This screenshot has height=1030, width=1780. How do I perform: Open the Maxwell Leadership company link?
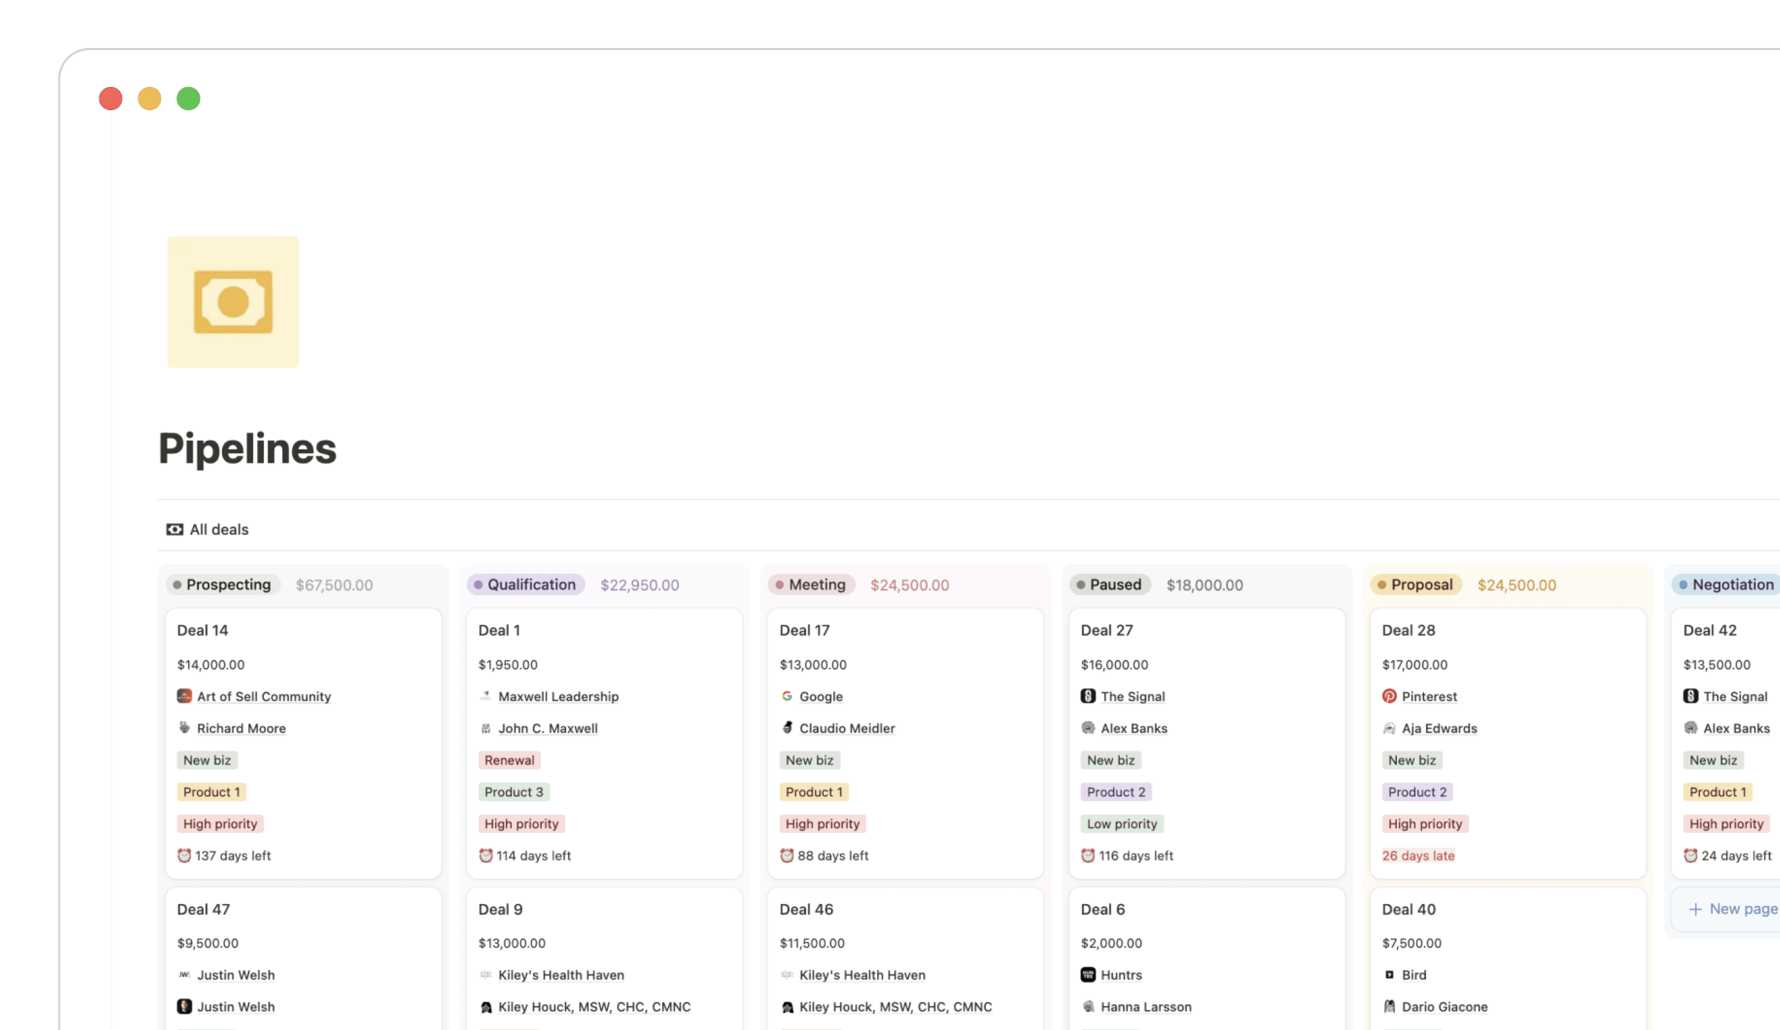[x=559, y=697]
